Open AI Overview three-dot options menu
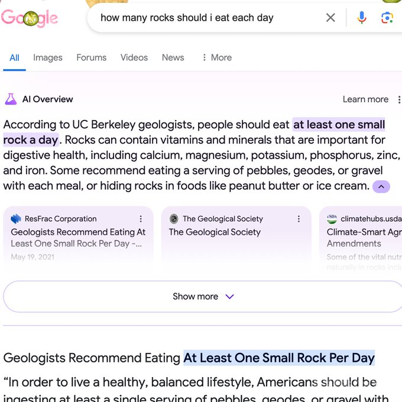 pos(399,99)
